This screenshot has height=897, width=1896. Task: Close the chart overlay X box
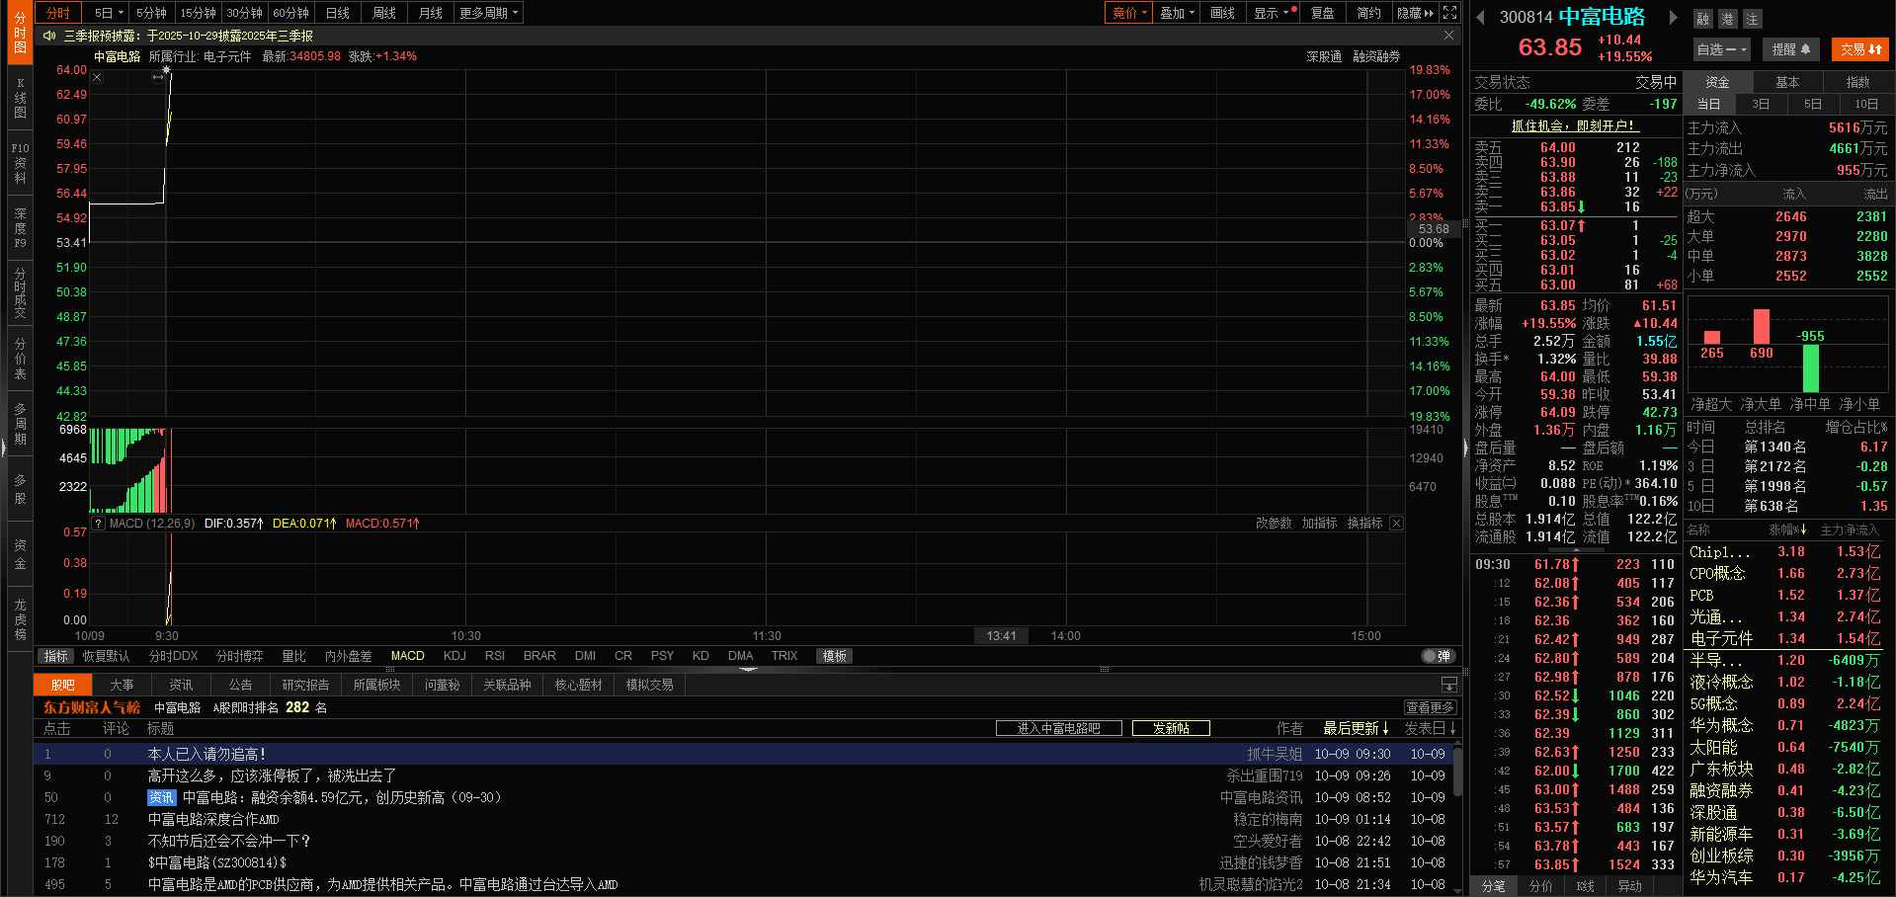97,77
